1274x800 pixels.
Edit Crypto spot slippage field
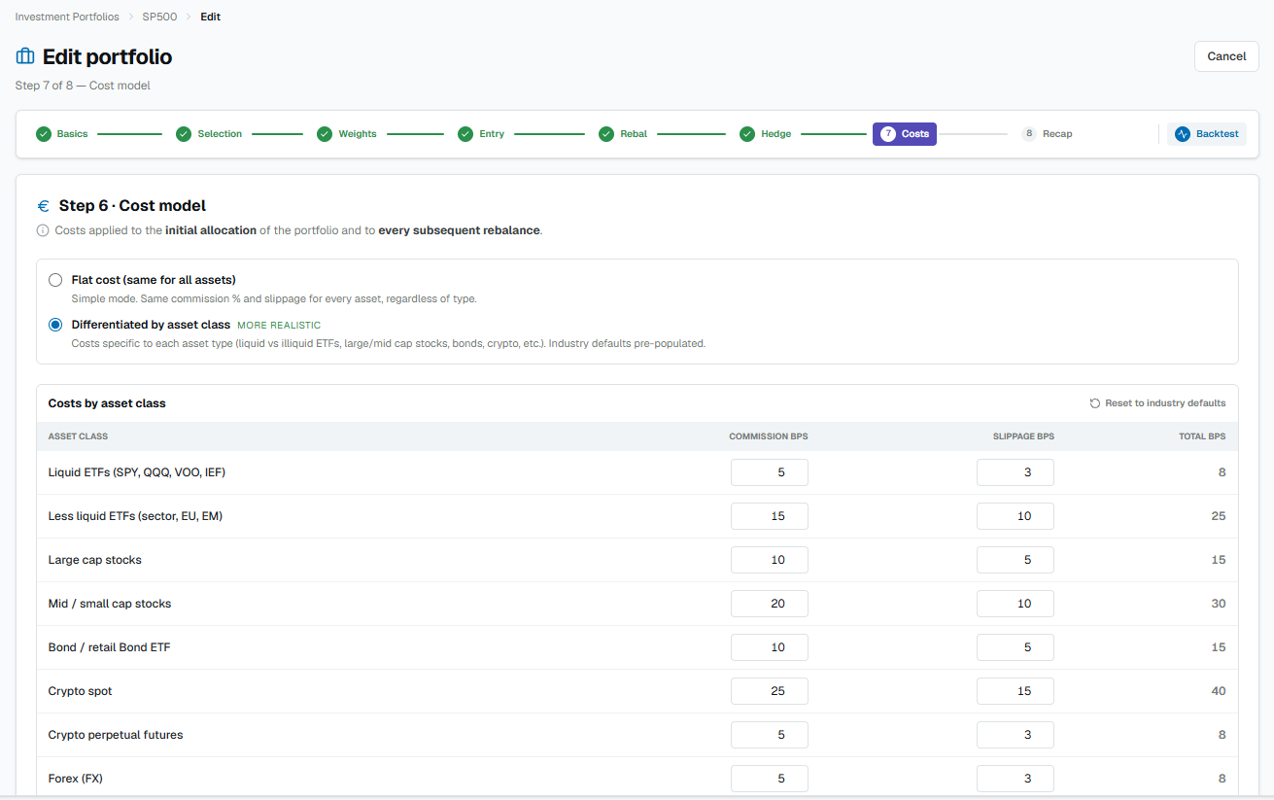pyautogui.click(x=1016, y=691)
